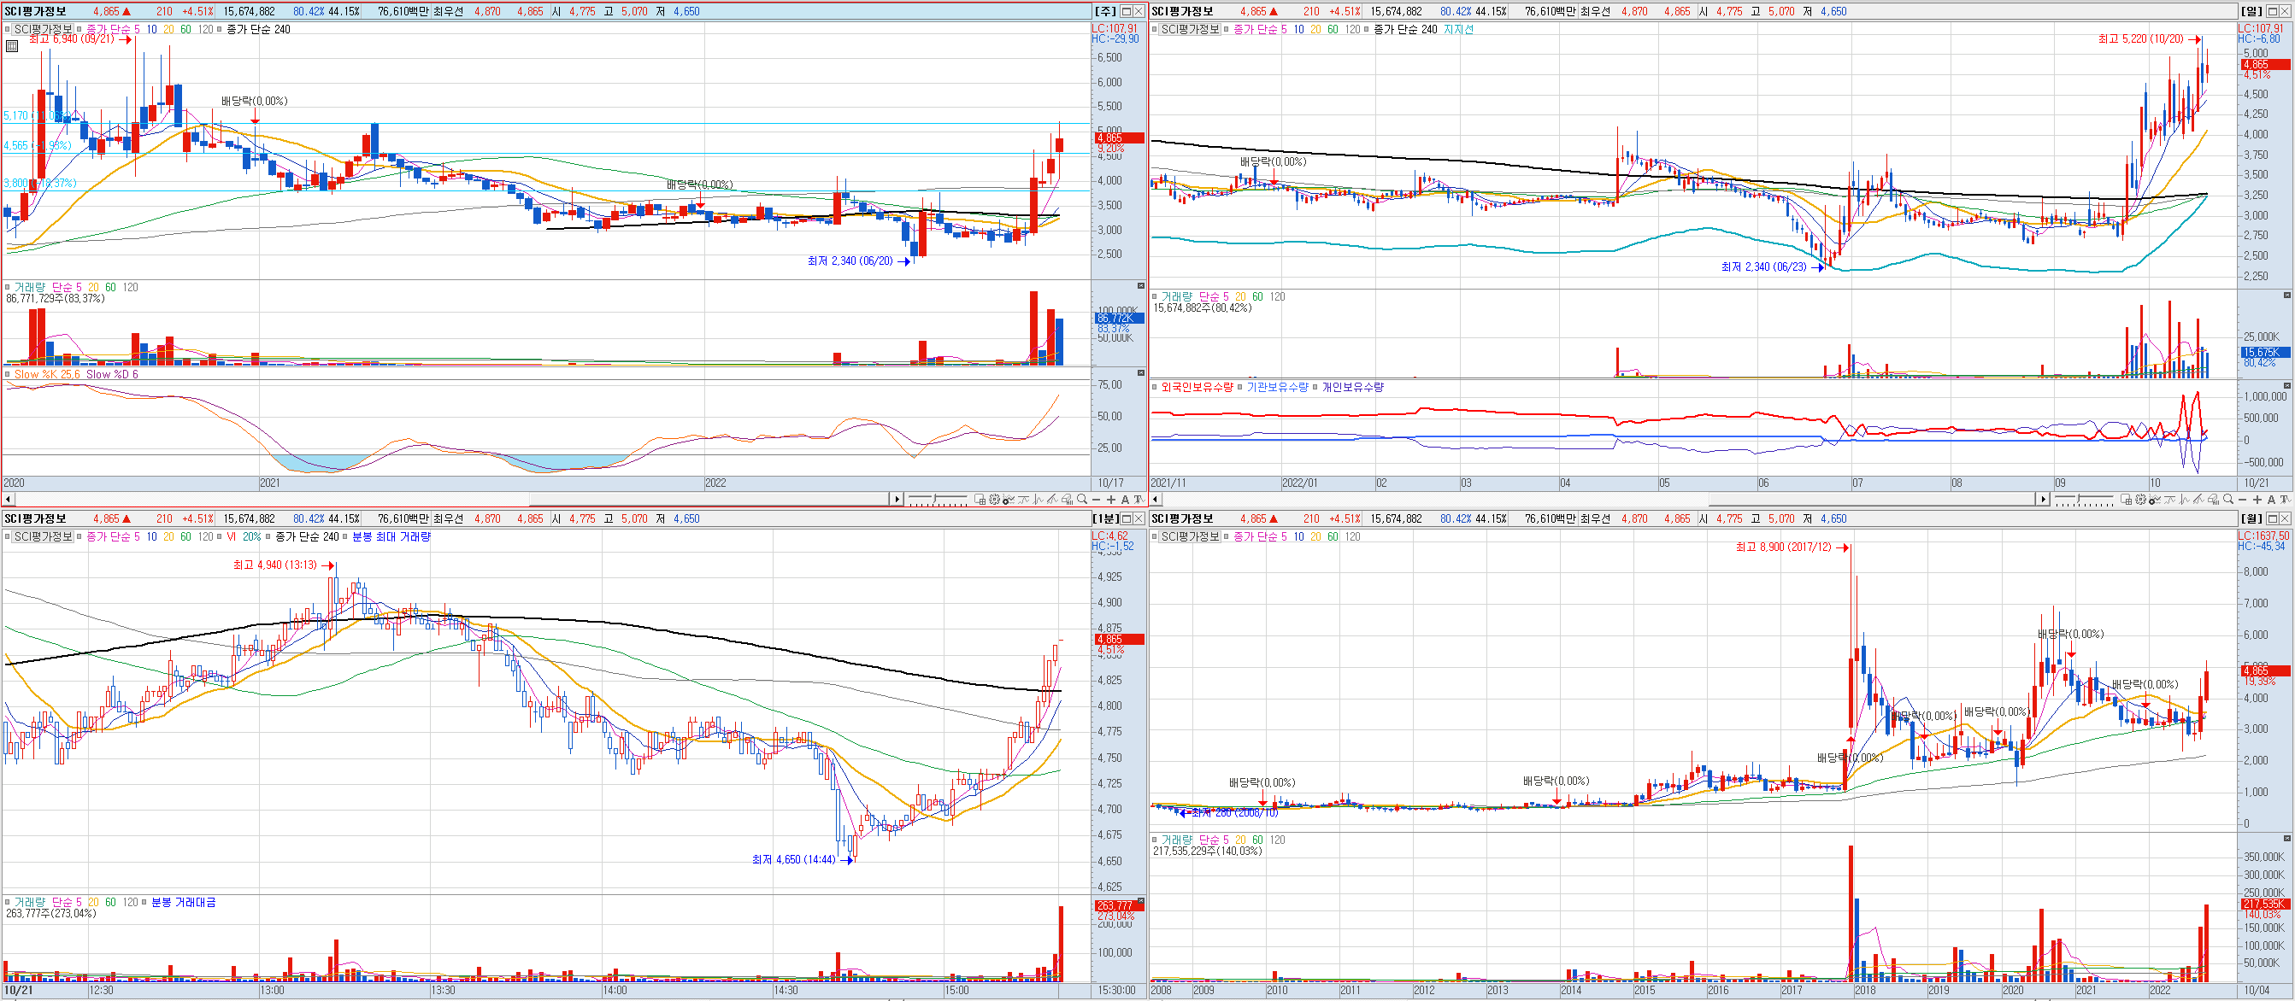Click the [일] daily period label
Viewport: 2295px width, 1001px height.
pyautogui.click(x=2251, y=11)
